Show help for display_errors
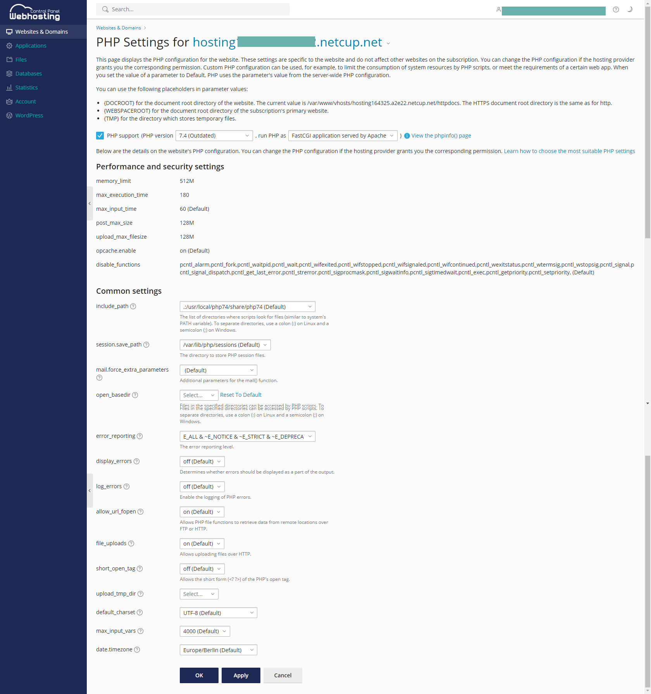Image resolution: width=651 pixels, height=694 pixels. (x=136, y=461)
